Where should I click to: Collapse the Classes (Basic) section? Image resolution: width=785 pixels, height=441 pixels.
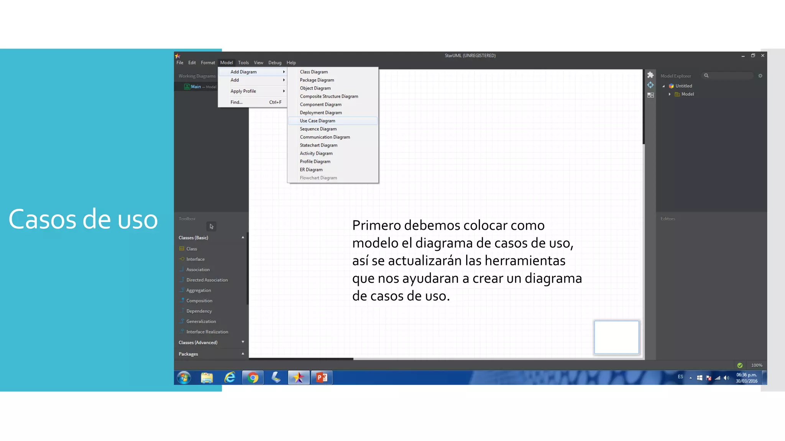(243, 237)
